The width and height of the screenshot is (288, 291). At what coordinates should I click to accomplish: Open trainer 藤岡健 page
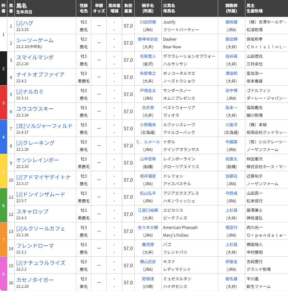(231, 22)
